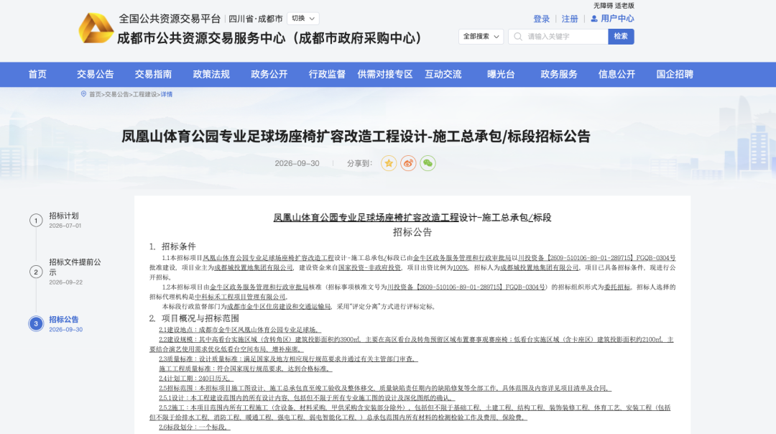Click the publish date 2026-09-30 under title
The height and width of the screenshot is (434, 776).
coord(297,163)
